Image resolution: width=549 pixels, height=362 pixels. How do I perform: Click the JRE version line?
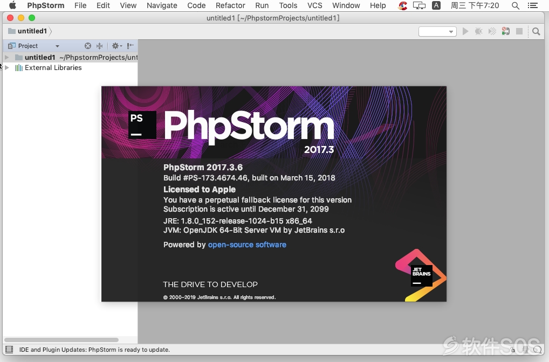238,221
